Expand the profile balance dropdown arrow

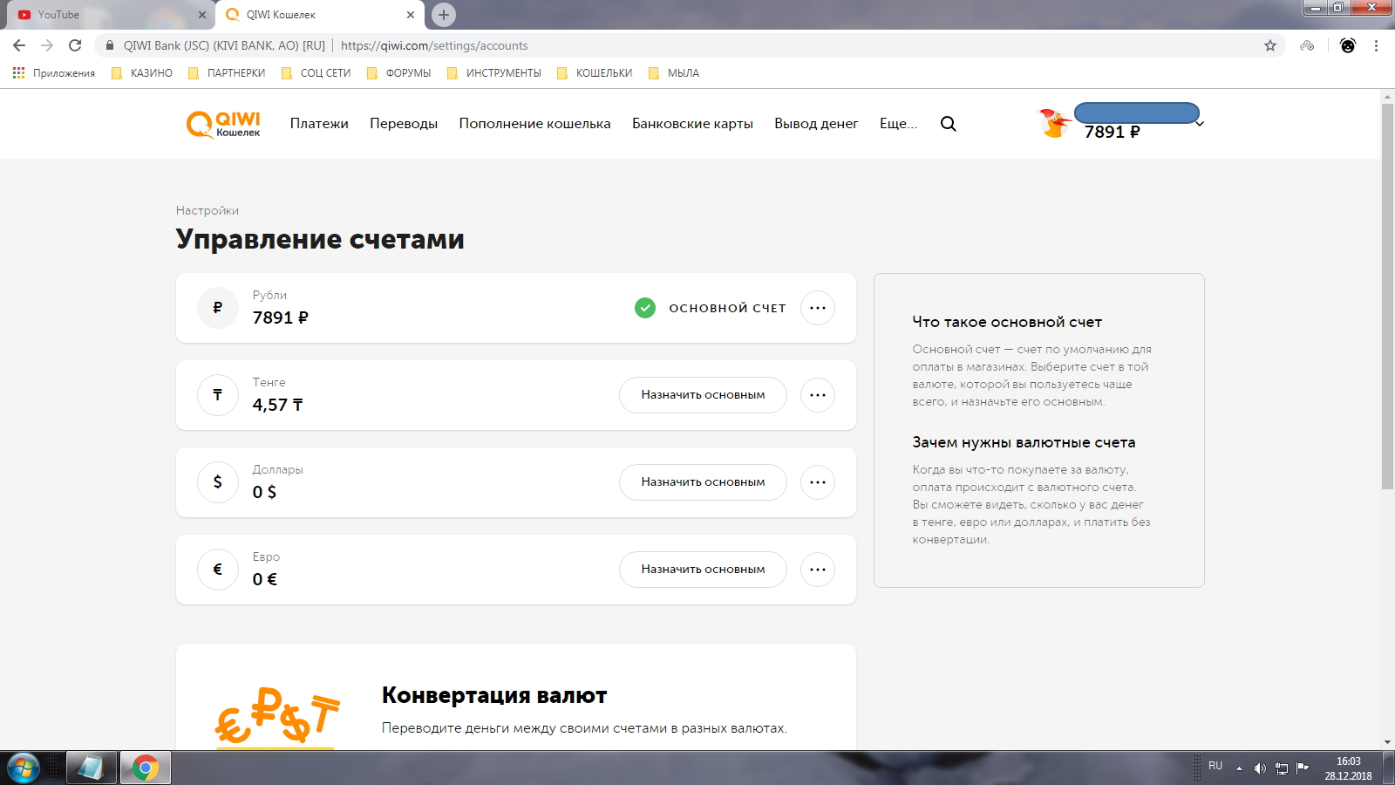click(x=1200, y=125)
